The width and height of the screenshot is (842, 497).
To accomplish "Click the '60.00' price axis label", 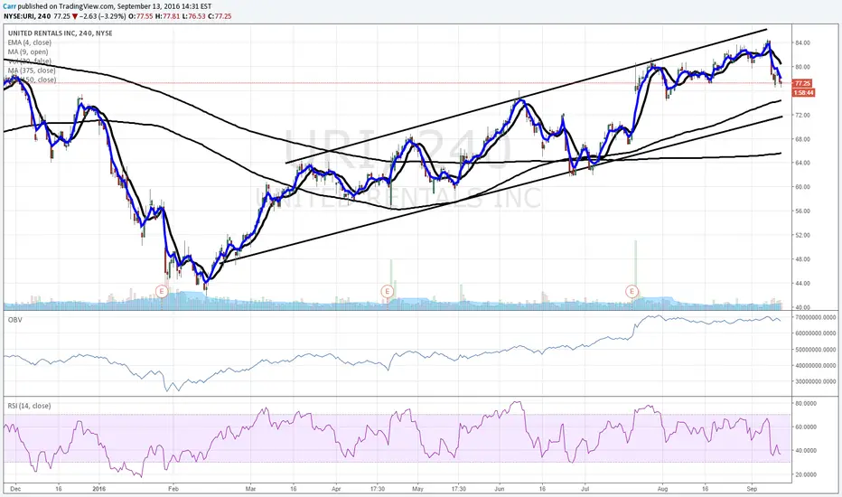I will (803, 187).
